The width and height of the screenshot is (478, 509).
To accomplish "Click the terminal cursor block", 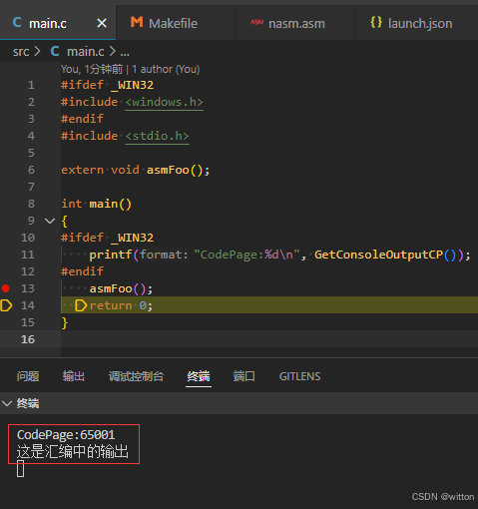I will 20,468.
